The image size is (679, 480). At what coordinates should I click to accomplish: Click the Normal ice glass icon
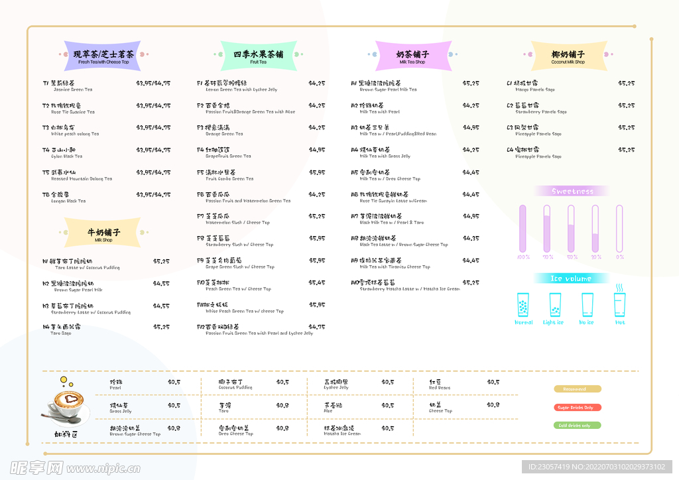coord(523,305)
